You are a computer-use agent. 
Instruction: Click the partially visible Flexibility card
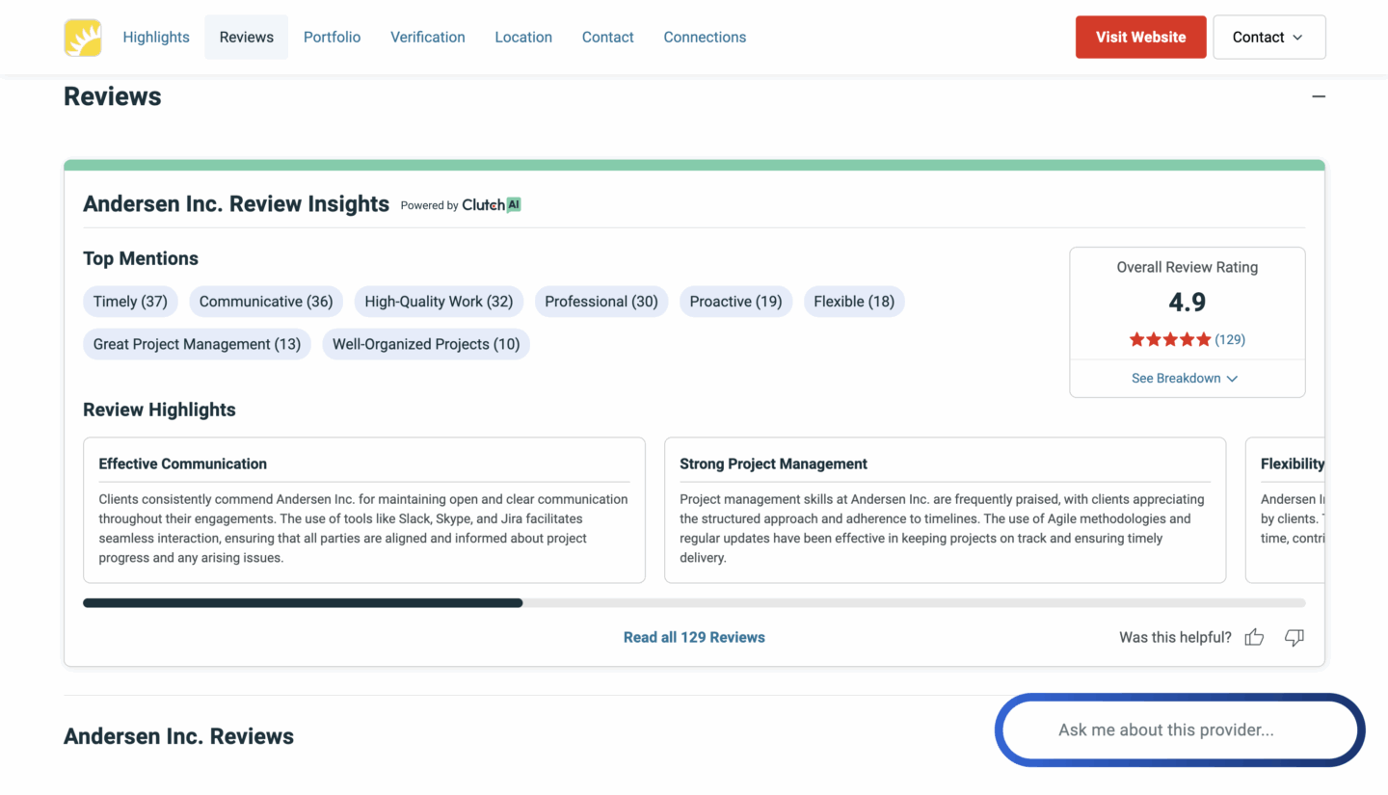(1286, 510)
